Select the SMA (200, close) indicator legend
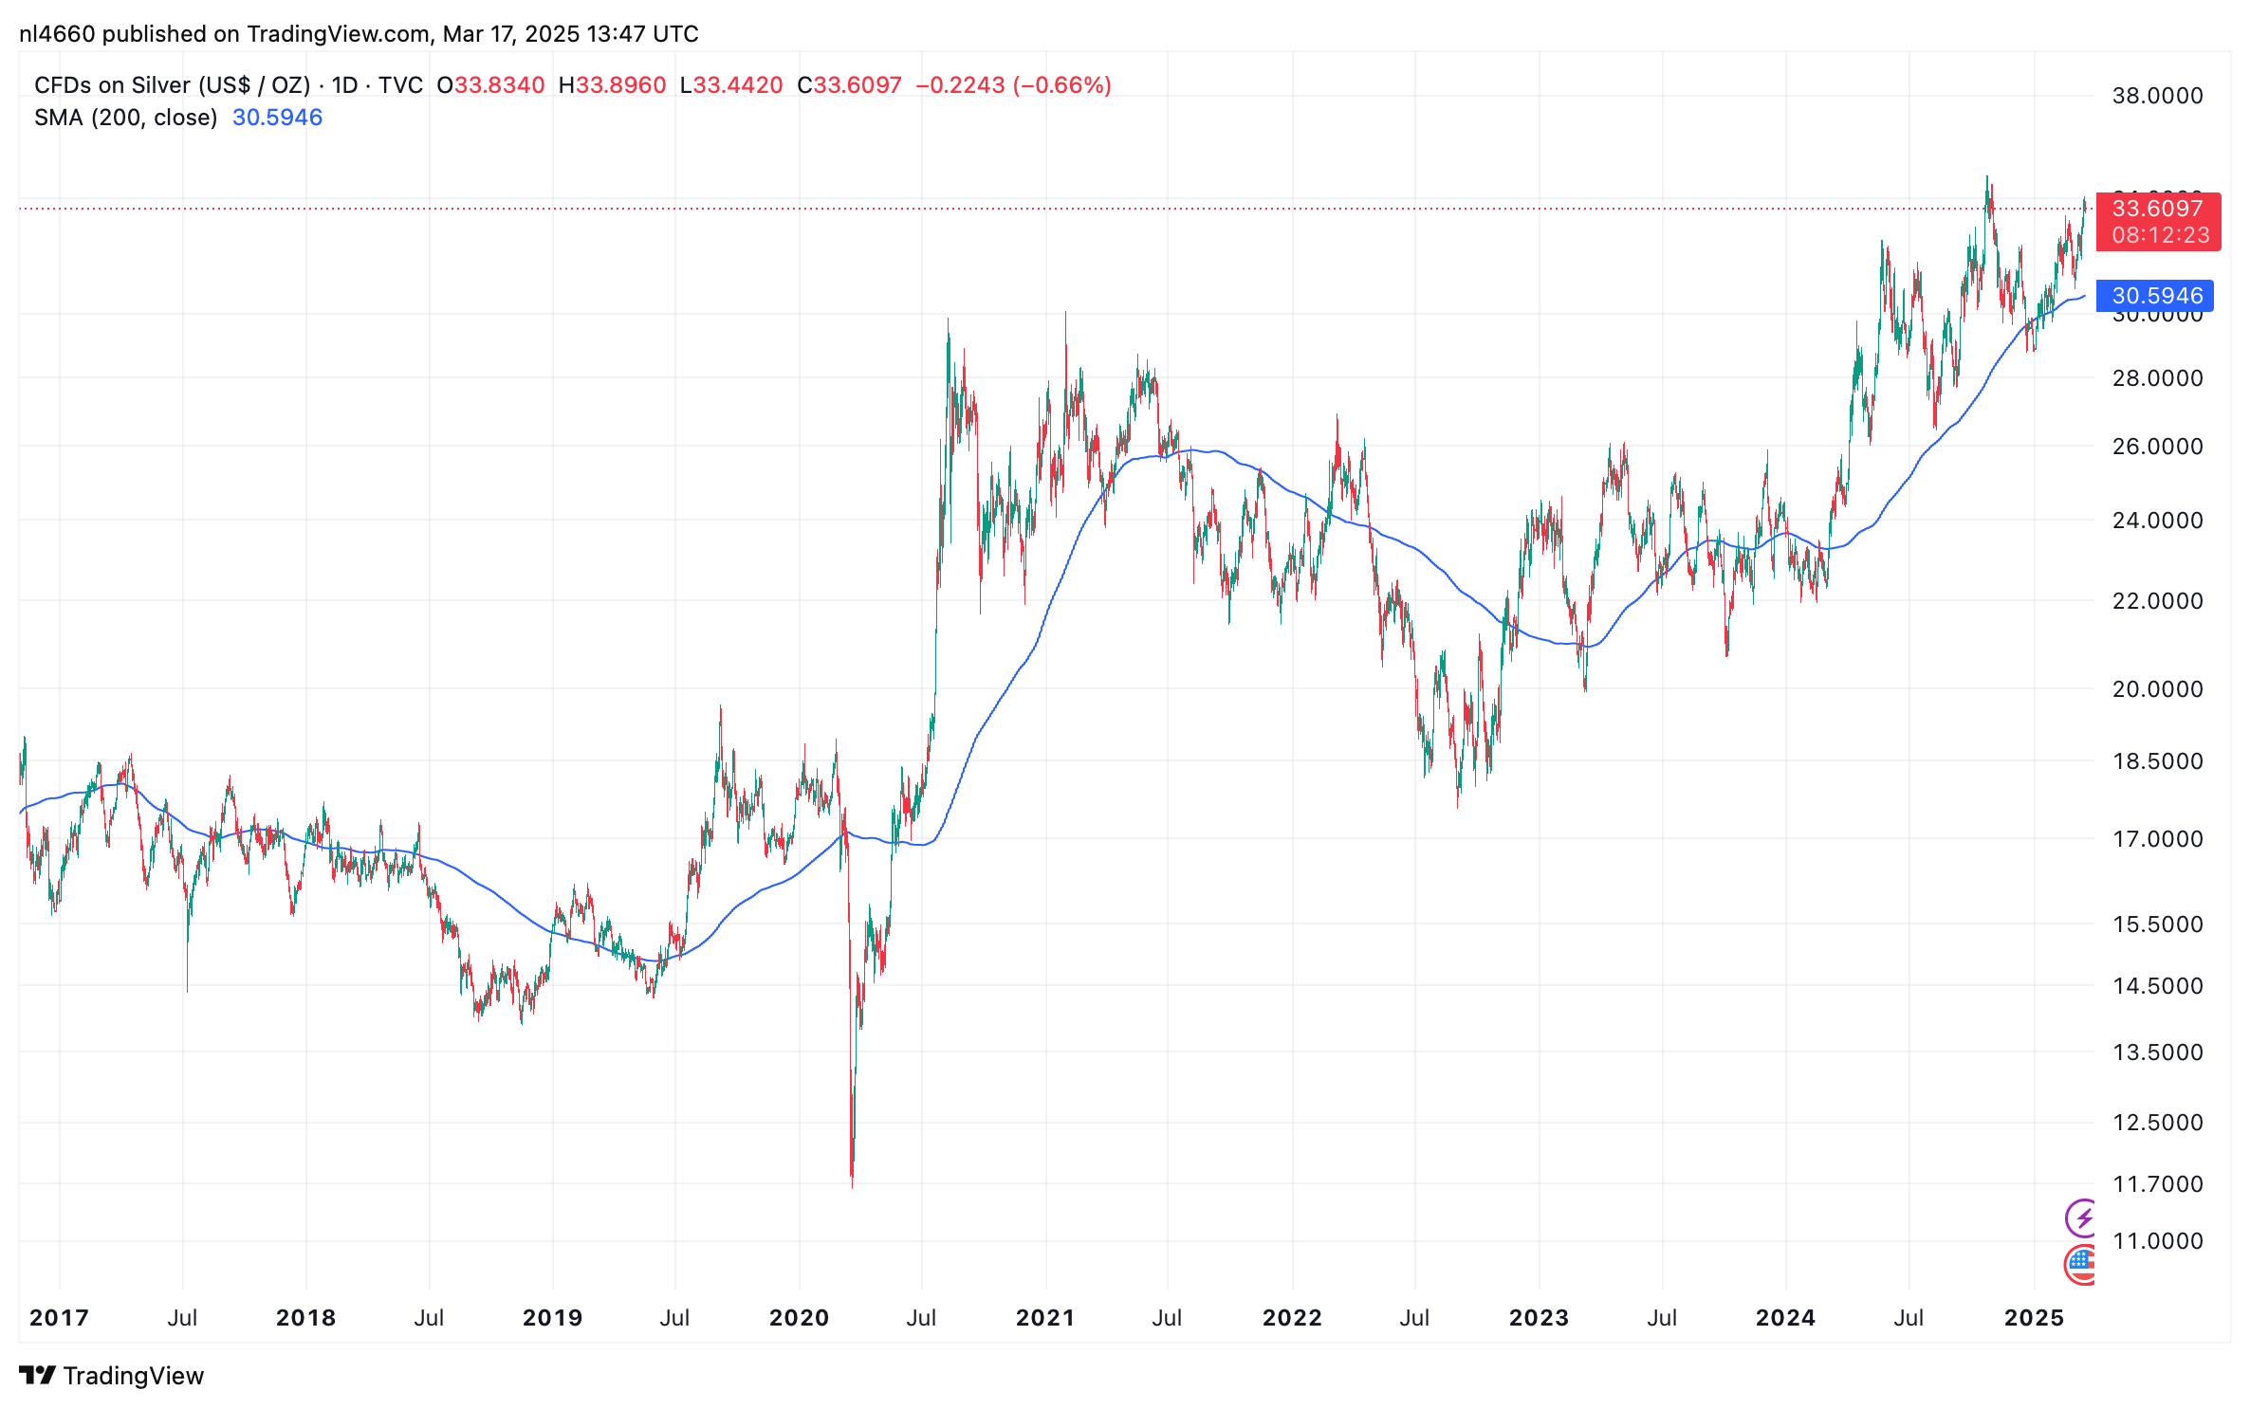Image resolution: width=2250 pixels, height=1409 pixels. (125, 118)
